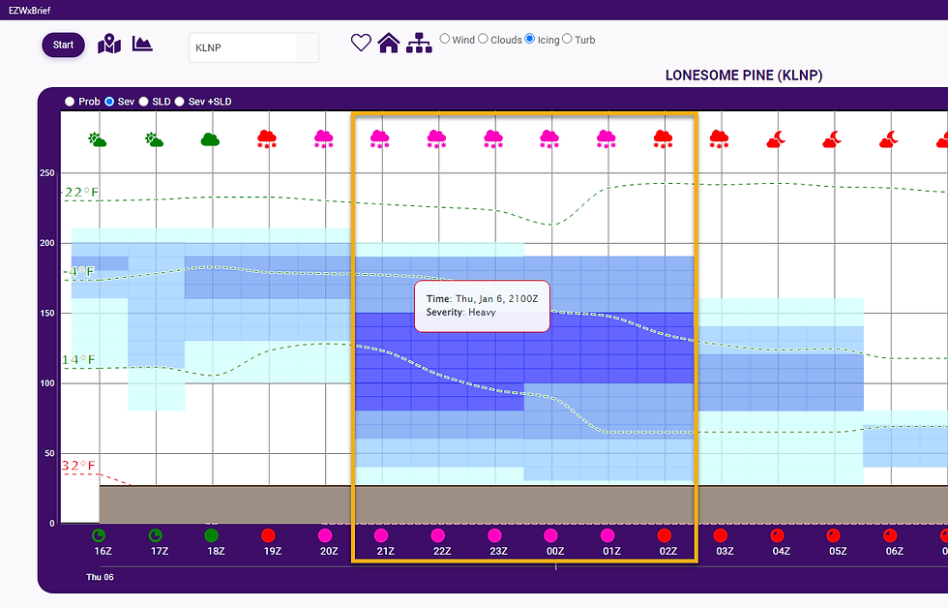
Task: Click the red night cloud icon above 05Z
Action: pyautogui.click(x=832, y=139)
